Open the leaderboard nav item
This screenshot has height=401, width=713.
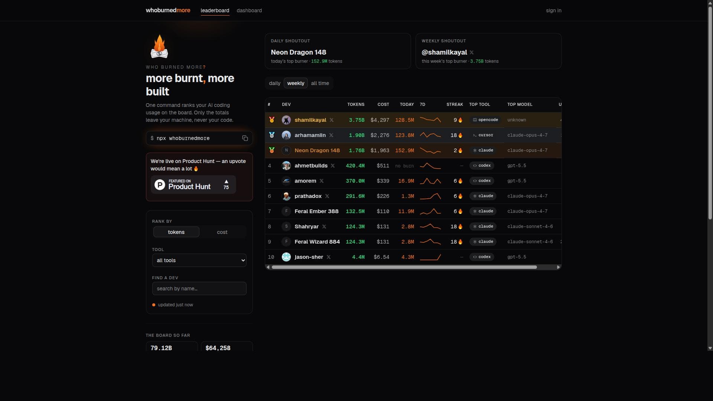(x=215, y=10)
